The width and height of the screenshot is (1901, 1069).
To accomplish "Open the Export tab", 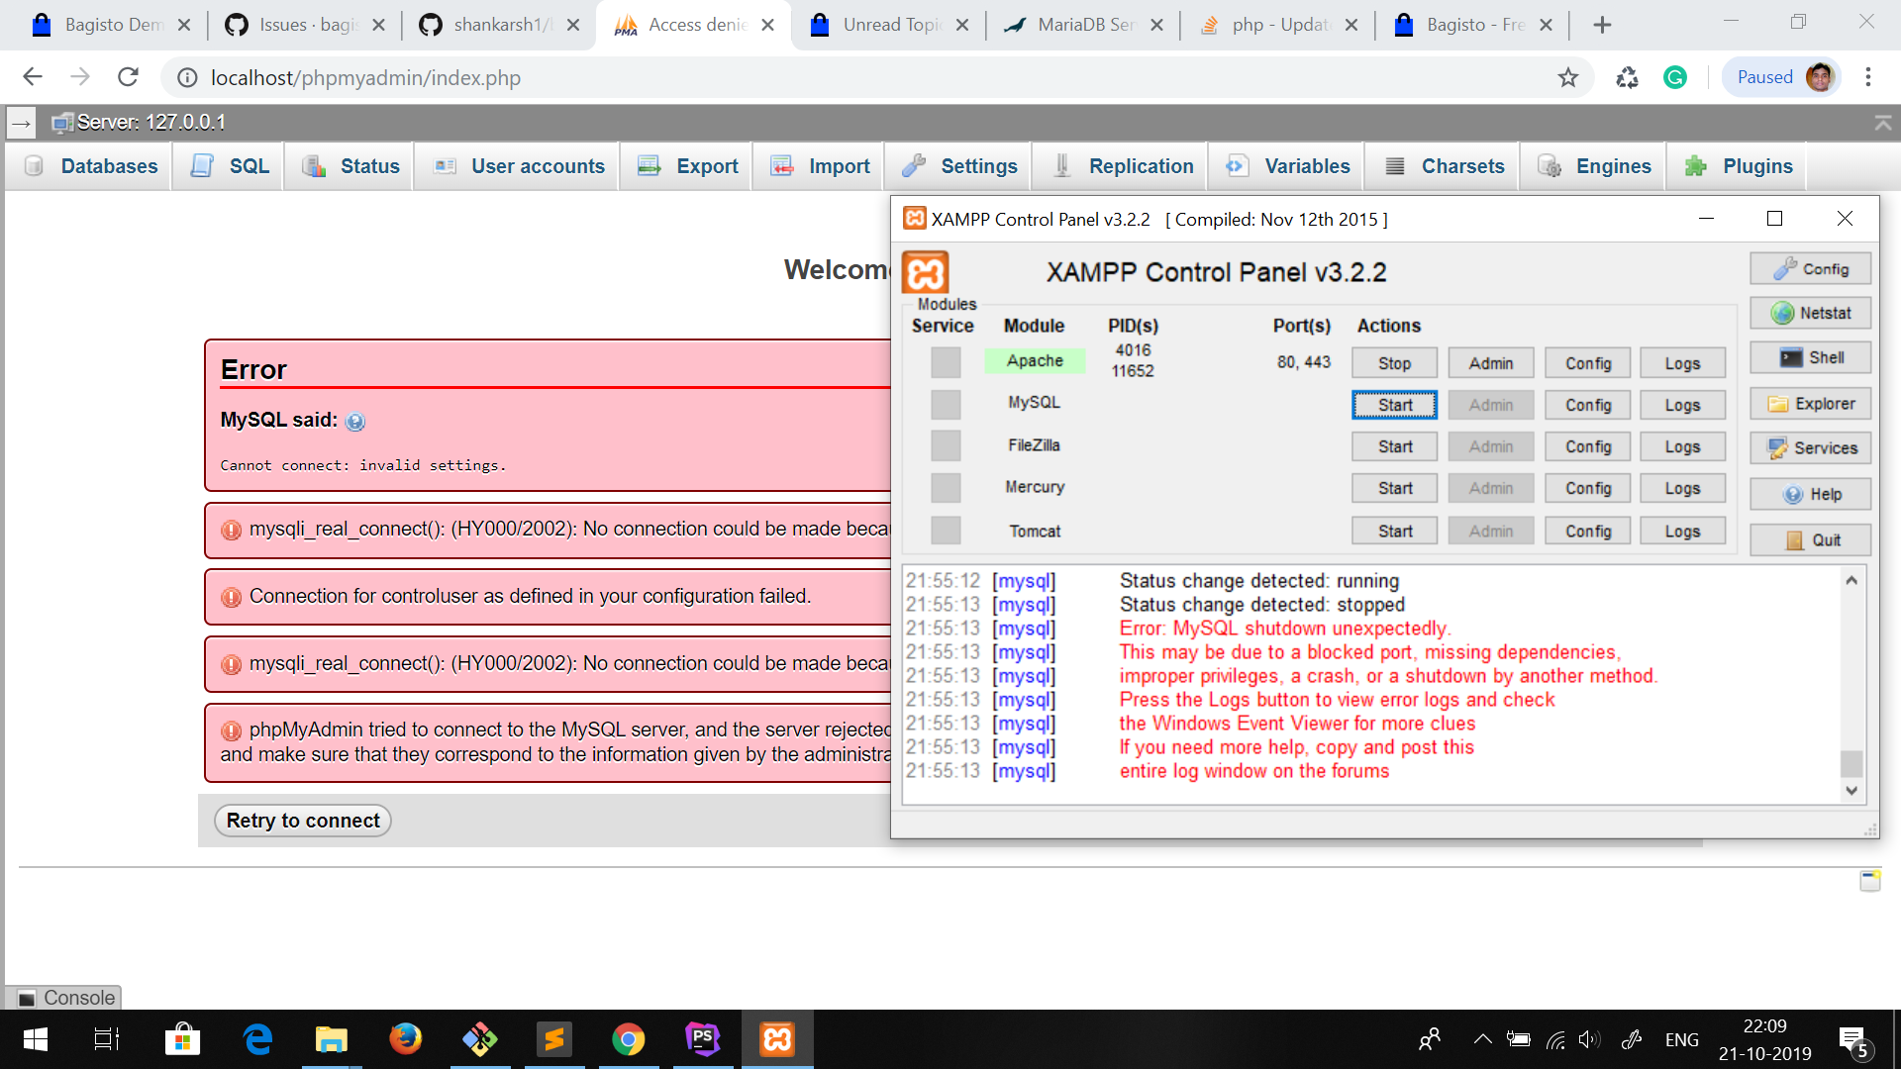I will (x=688, y=166).
